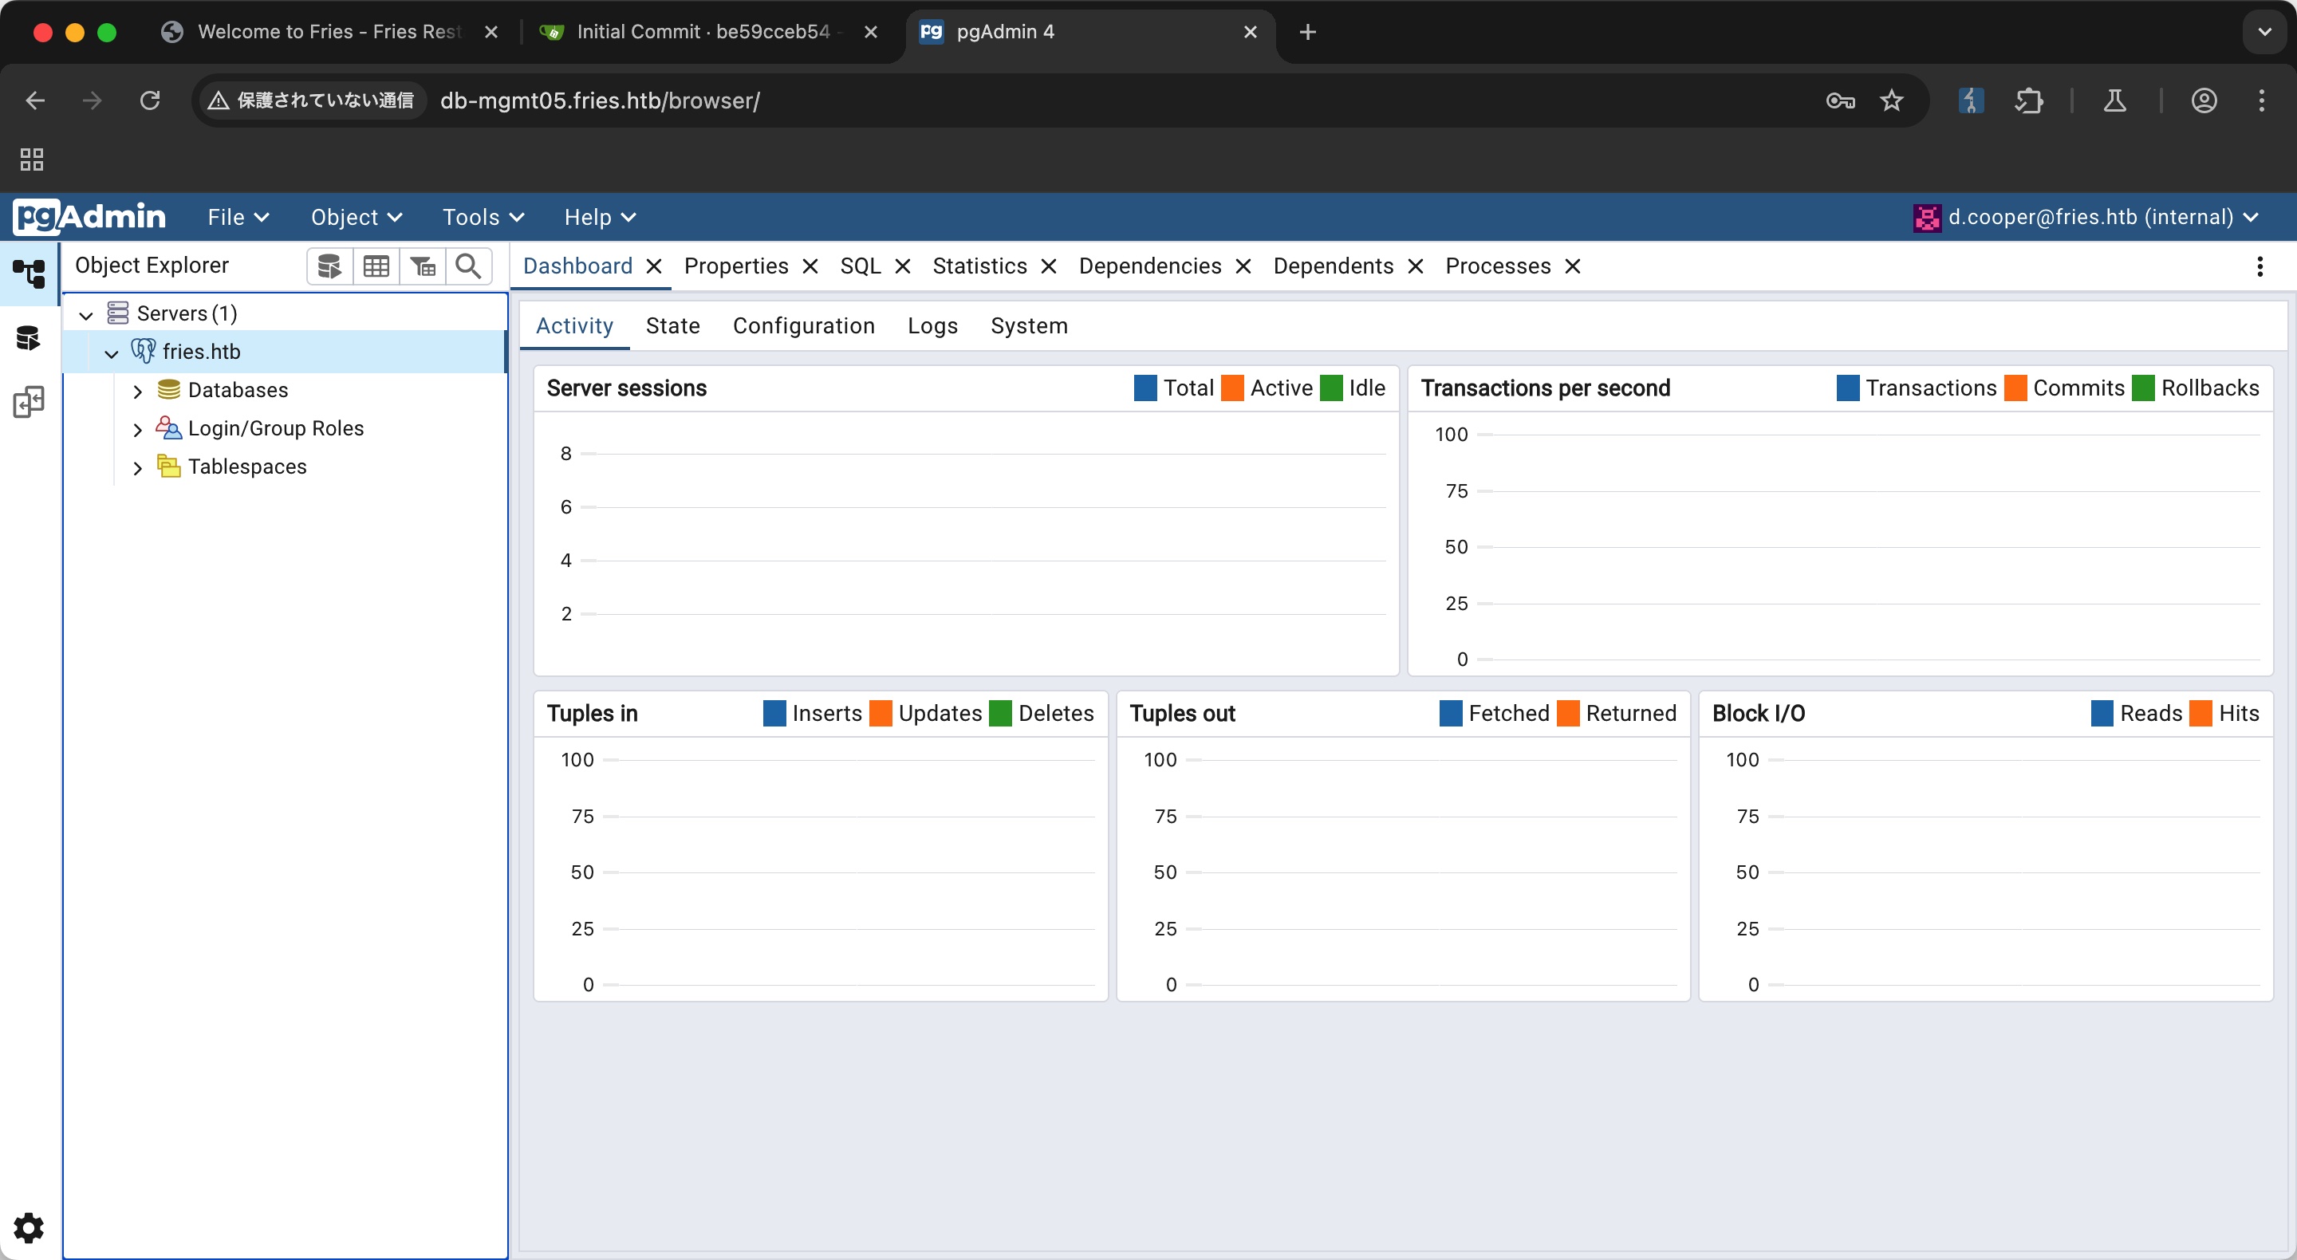The image size is (2297, 1260).
Task: Select the Object Explorer sidebar icon
Action: pos(30,273)
